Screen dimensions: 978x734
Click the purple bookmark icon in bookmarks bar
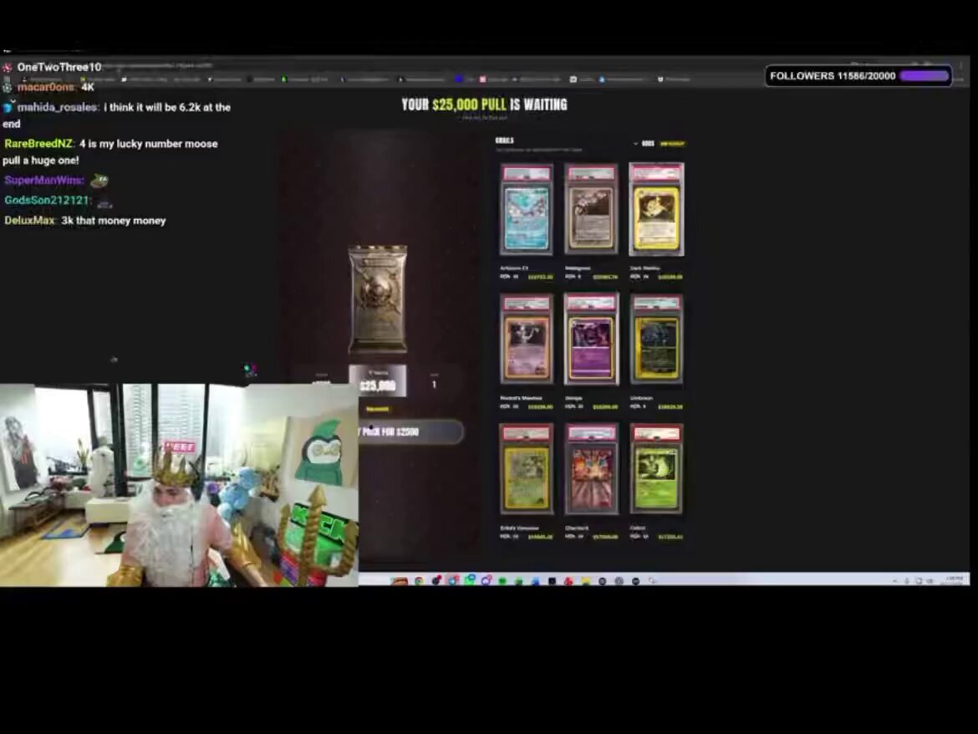pos(459,79)
